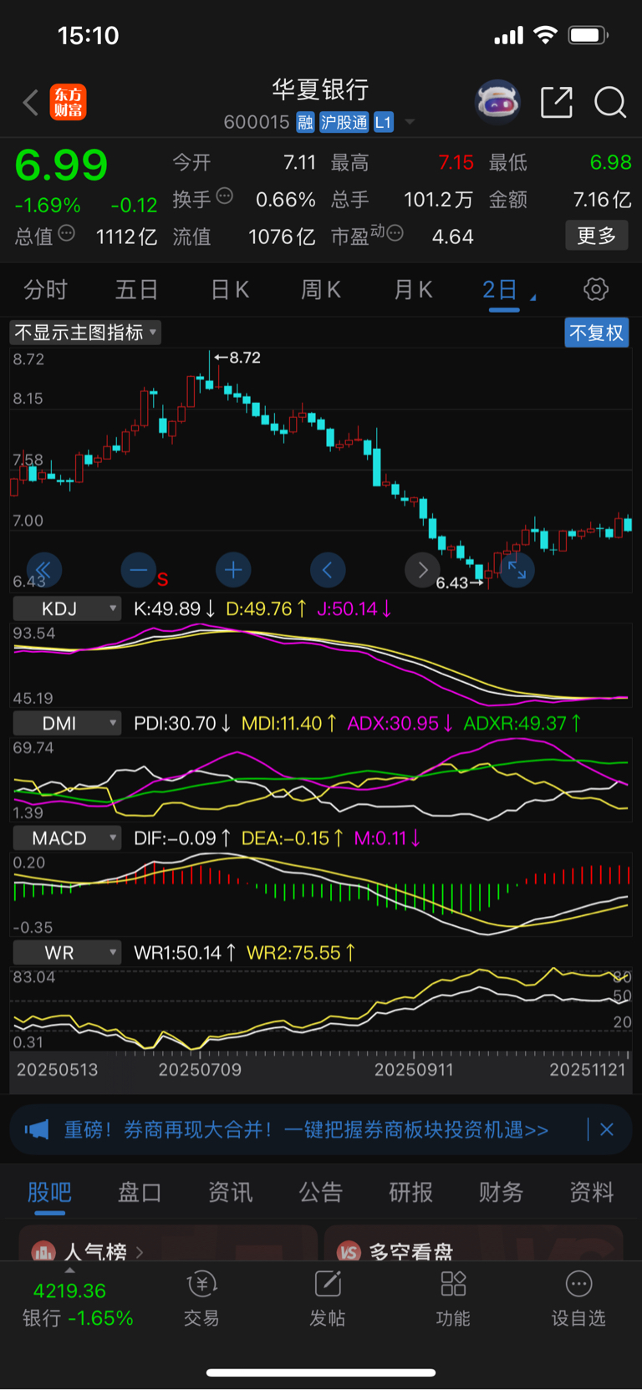
Task: Tap the info icon next to 总值
Action: tap(67, 233)
